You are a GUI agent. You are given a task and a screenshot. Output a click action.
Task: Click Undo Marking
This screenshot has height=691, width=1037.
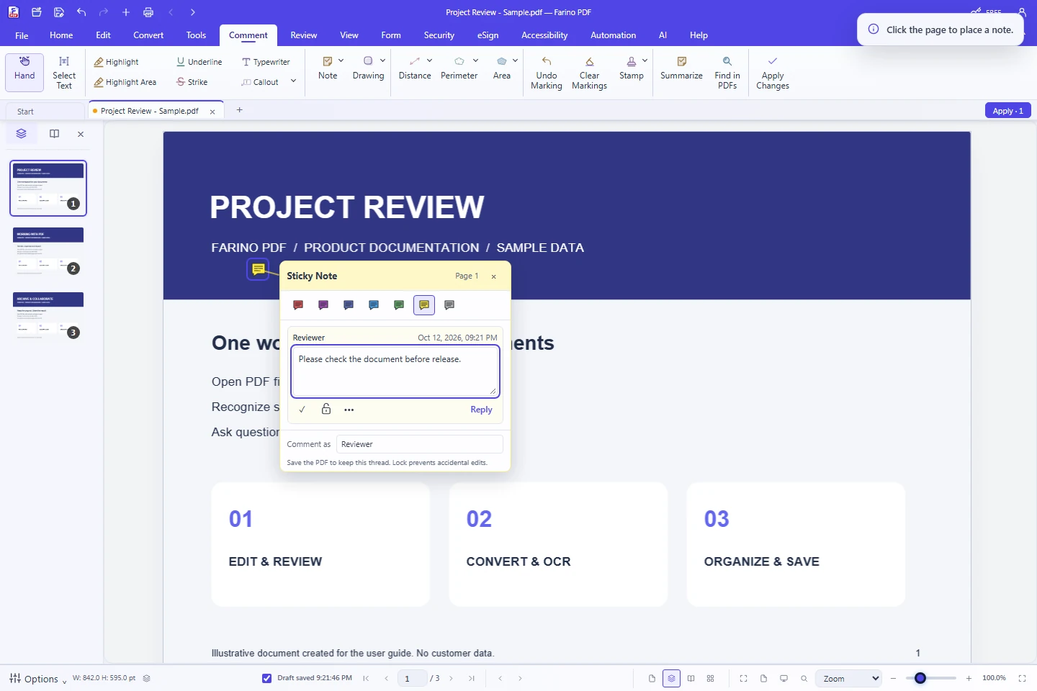pyautogui.click(x=547, y=73)
